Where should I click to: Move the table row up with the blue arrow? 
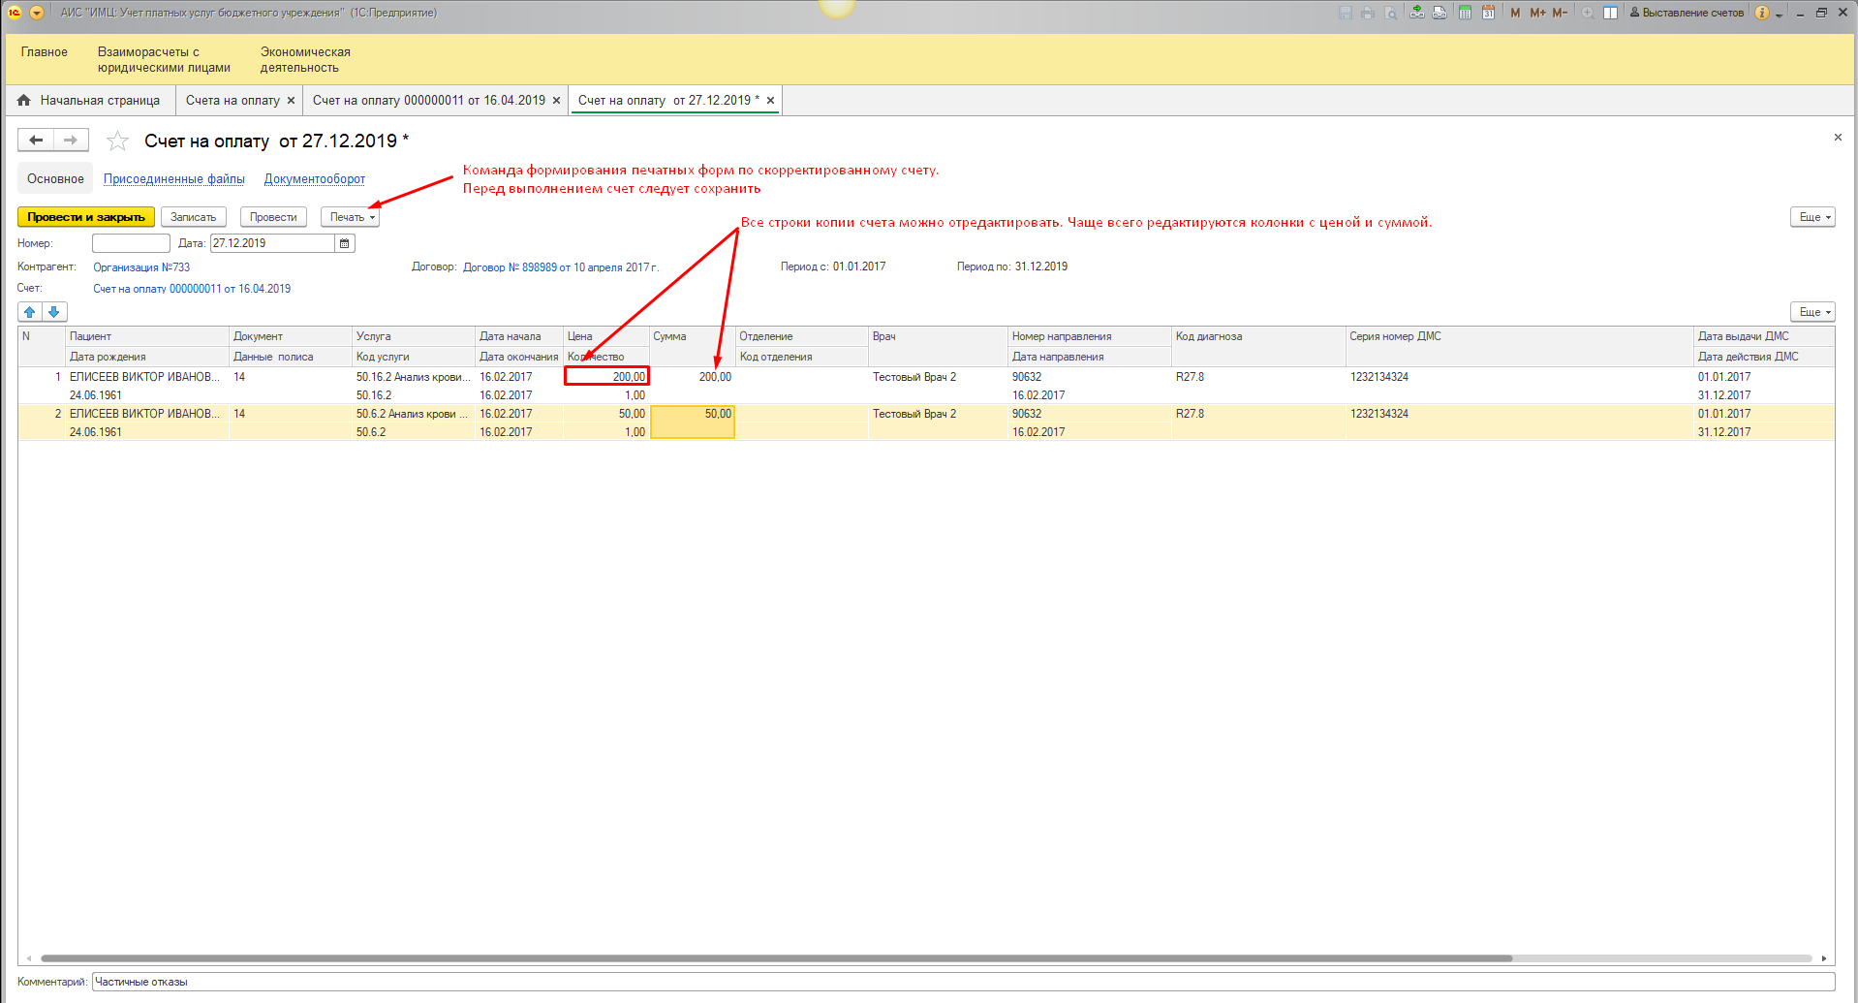(x=30, y=312)
